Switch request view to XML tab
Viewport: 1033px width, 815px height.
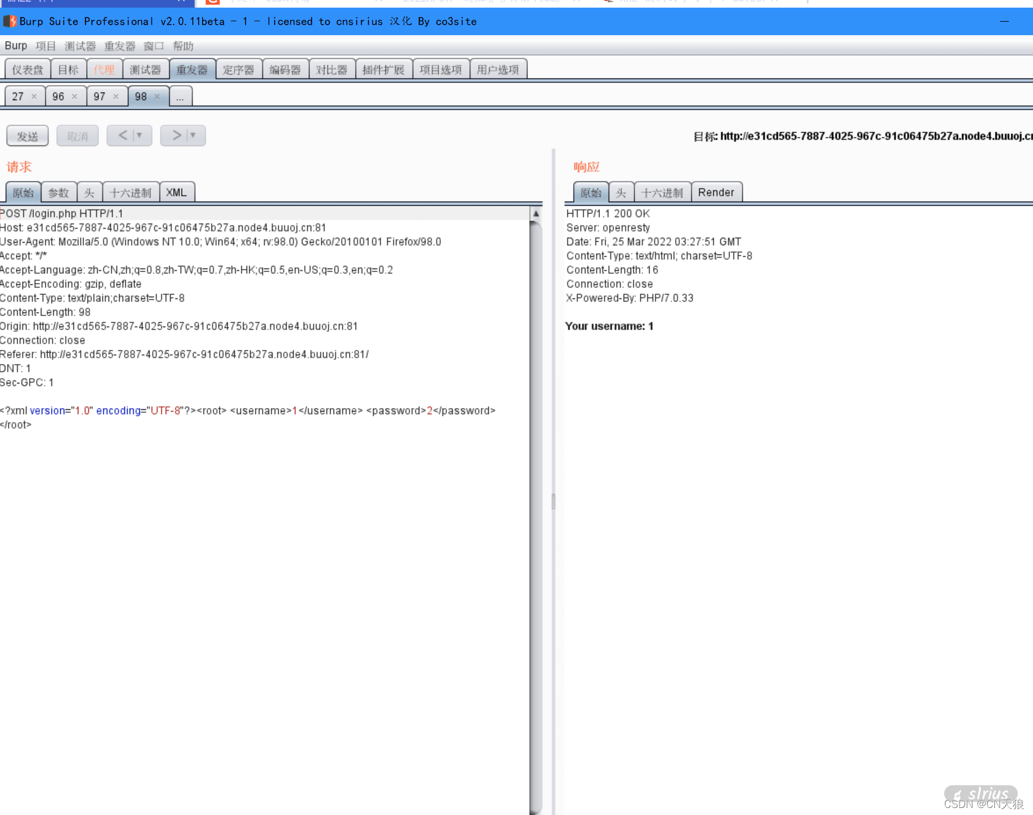[x=176, y=192]
